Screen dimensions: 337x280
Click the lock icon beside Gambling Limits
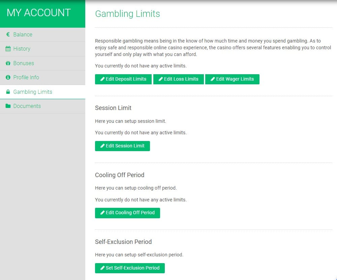(8, 92)
